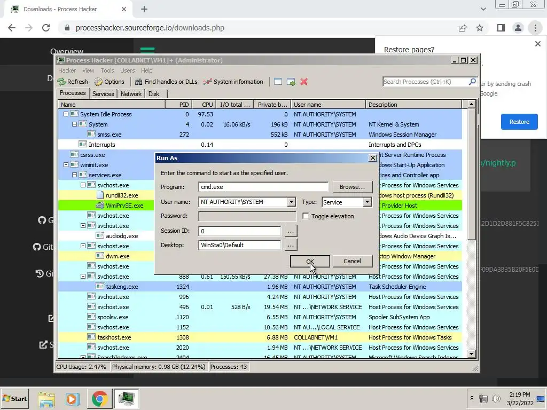This screenshot has height=410, width=547.
Task: Click the Program input field
Action: click(x=263, y=187)
